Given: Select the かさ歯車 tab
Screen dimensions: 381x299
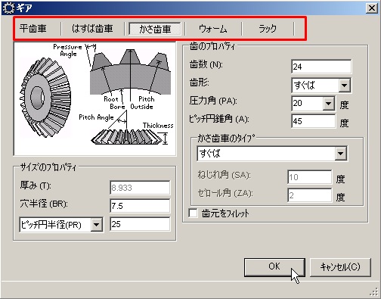Looking at the screenshot, I should pyautogui.click(x=155, y=29).
